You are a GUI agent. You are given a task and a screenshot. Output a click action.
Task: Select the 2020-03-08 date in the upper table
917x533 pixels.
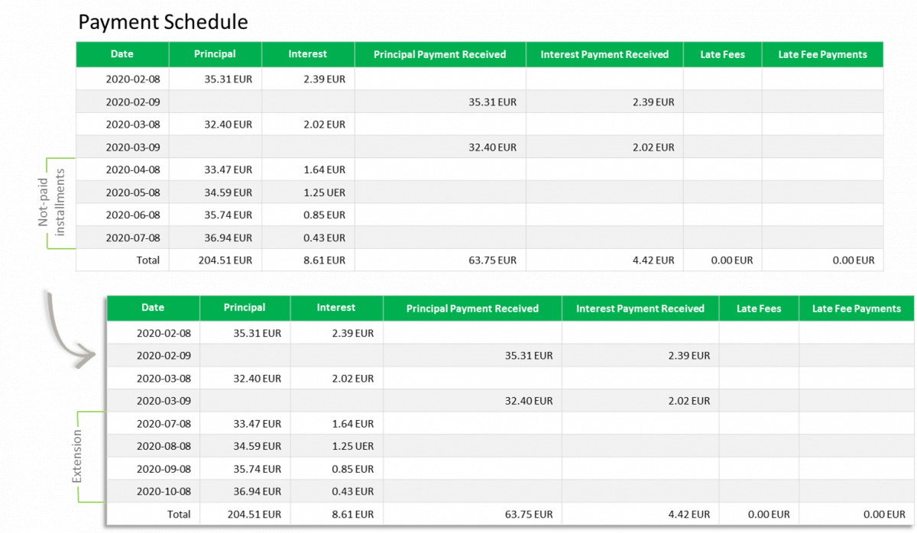(133, 124)
